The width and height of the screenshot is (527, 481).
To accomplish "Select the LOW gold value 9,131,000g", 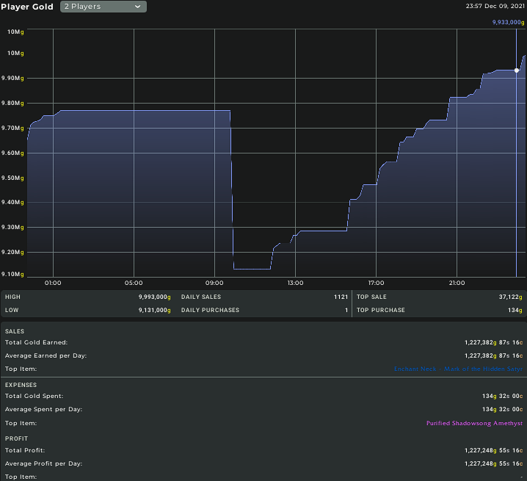I will point(154,311).
